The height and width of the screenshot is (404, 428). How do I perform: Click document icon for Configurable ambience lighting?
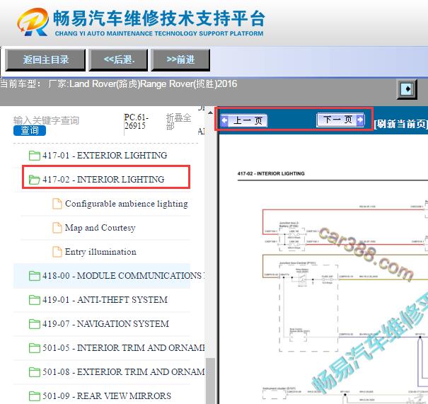(57, 204)
